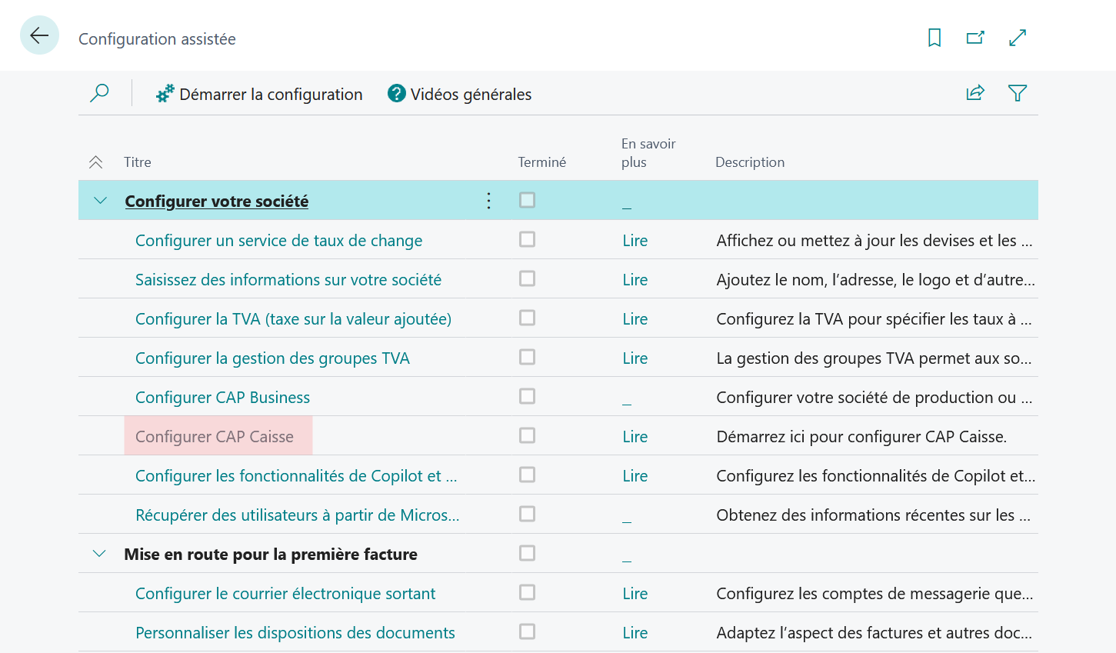Click Lire for Copilot fonctionnalités row
The height and width of the screenshot is (653, 1116).
(635, 476)
